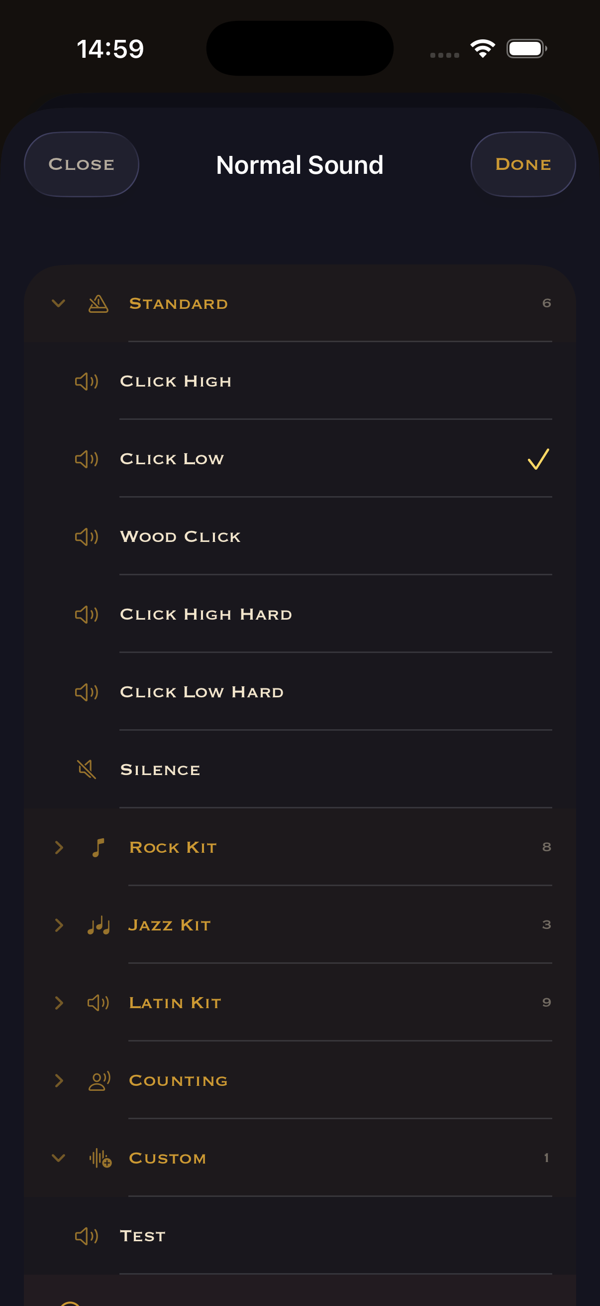Click the metronome icon beside Standard

click(x=98, y=304)
